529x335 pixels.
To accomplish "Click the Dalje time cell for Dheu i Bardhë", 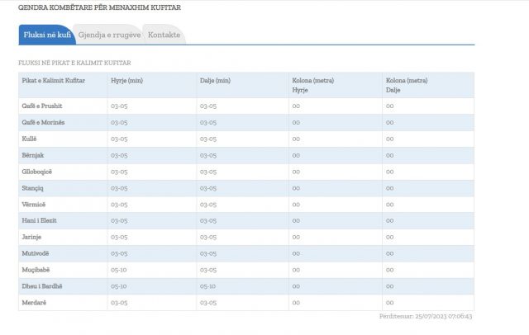I will point(208,286).
